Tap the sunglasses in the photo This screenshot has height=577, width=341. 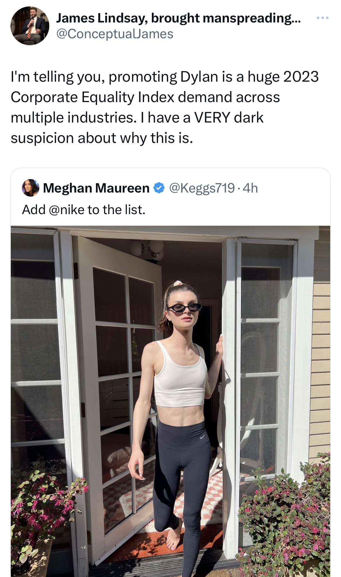(x=185, y=308)
